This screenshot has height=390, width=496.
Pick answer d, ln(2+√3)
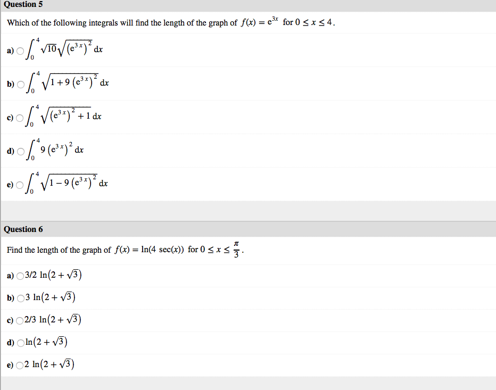click(x=20, y=342)
